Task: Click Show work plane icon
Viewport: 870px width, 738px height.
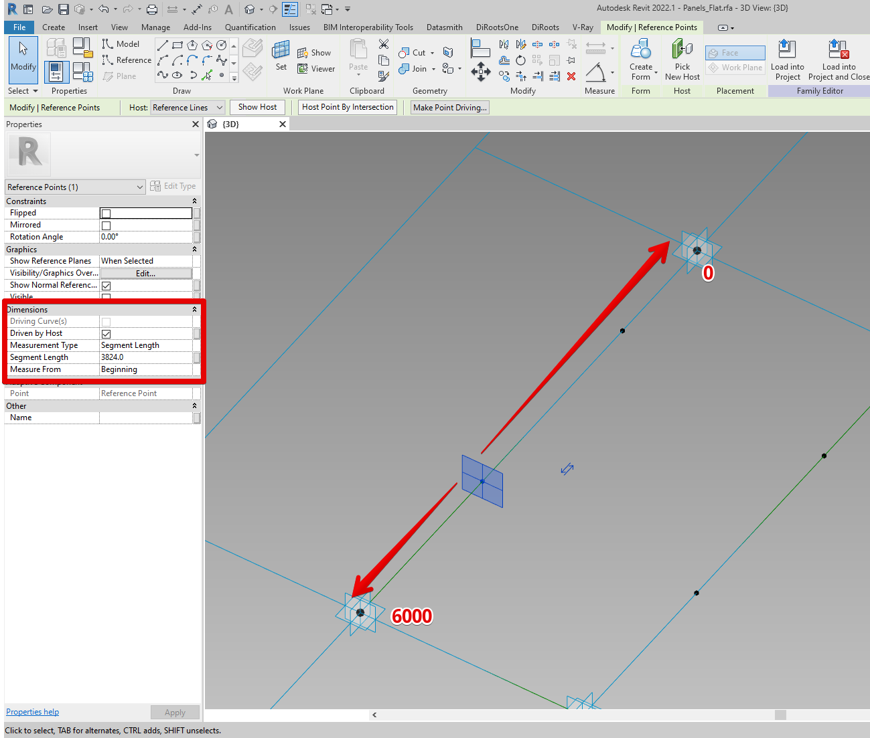Action: (314, 53)
